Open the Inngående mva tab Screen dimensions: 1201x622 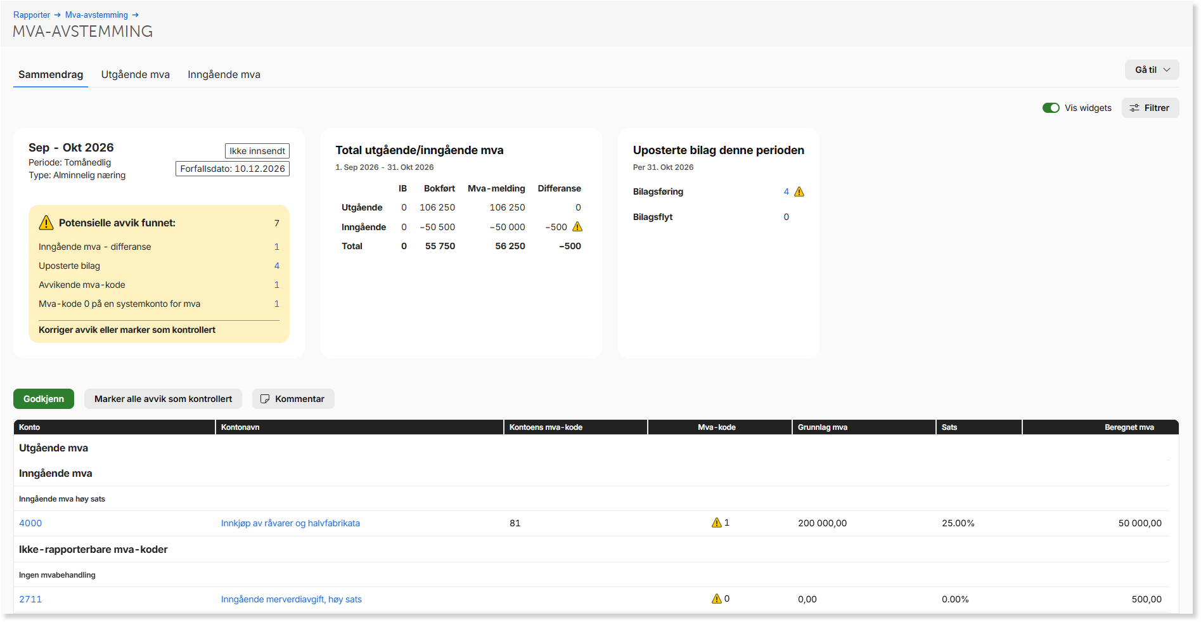click(x=224, y=74)
